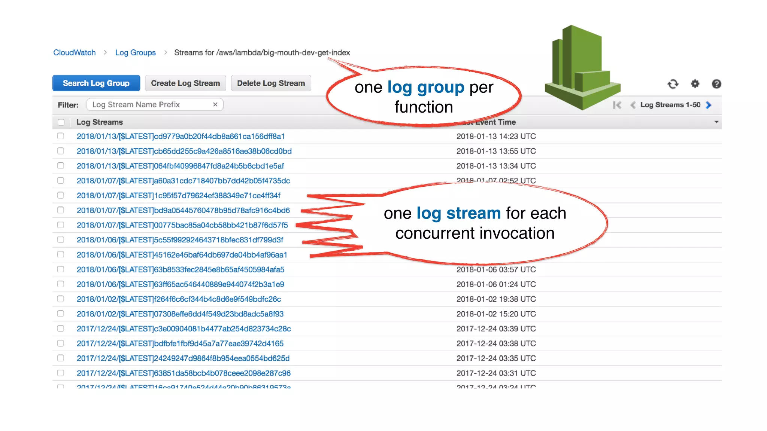Open log stream 24249247d9864f8b954eea0554bd625d
Viewport: 767px width, 431px height.
pos(183,358)
